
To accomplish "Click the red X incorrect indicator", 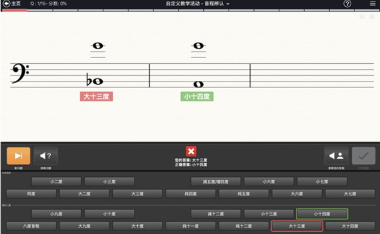I will [191, 151].
